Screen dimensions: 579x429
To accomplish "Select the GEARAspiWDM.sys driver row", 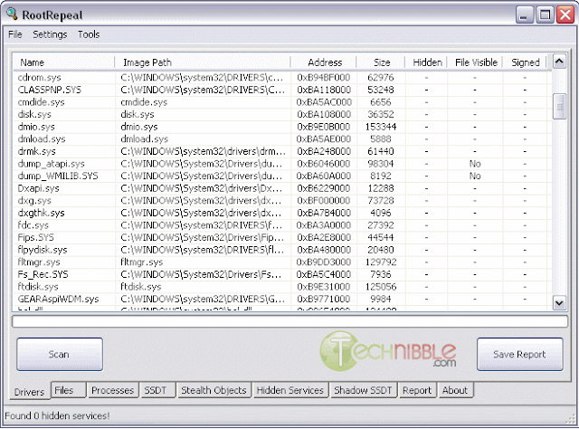I will (282, 299).
